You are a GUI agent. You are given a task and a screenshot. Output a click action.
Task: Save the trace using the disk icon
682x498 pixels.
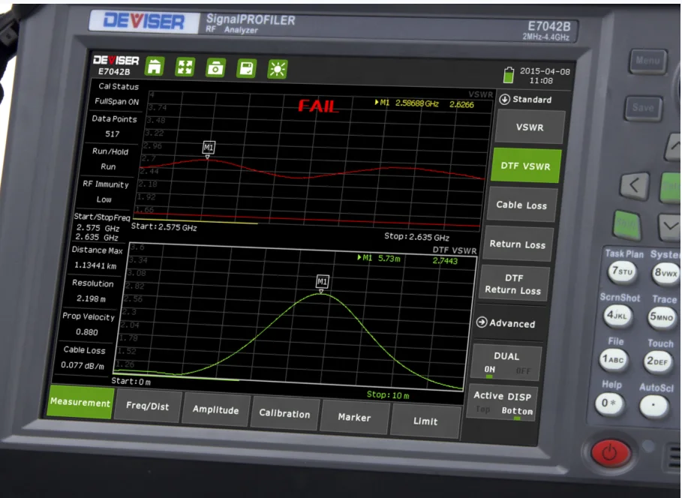click(x=246, y=67)
